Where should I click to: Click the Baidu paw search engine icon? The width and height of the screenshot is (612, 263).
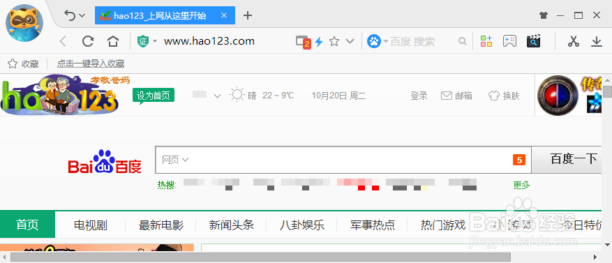[373, 41]
